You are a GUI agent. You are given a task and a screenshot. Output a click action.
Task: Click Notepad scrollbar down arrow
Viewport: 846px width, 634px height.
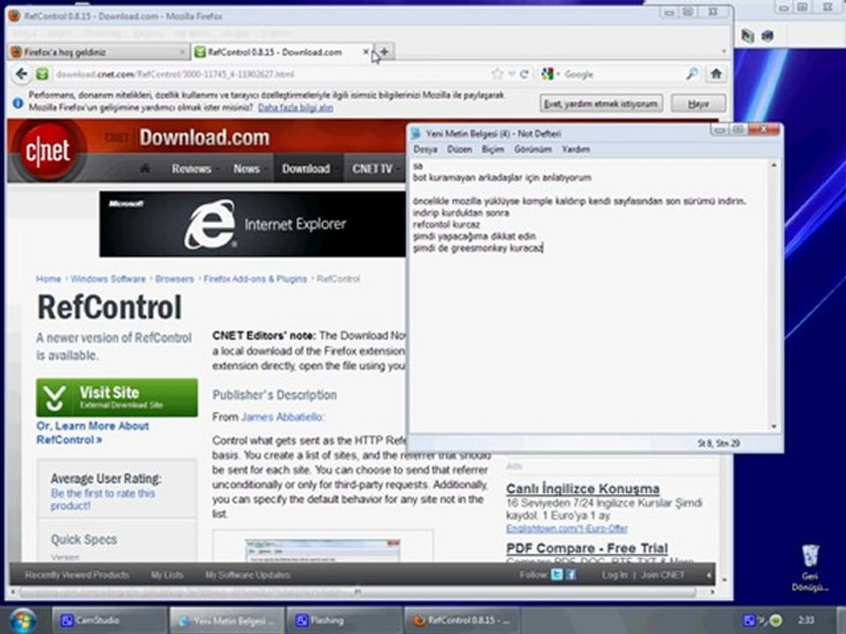pos(774,426)
